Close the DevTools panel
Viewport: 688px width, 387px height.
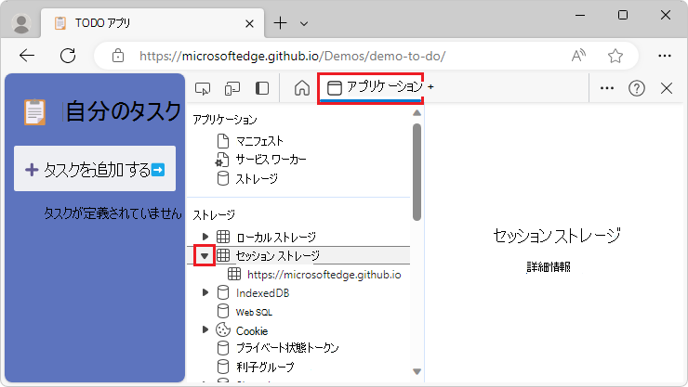click(666, 88)
